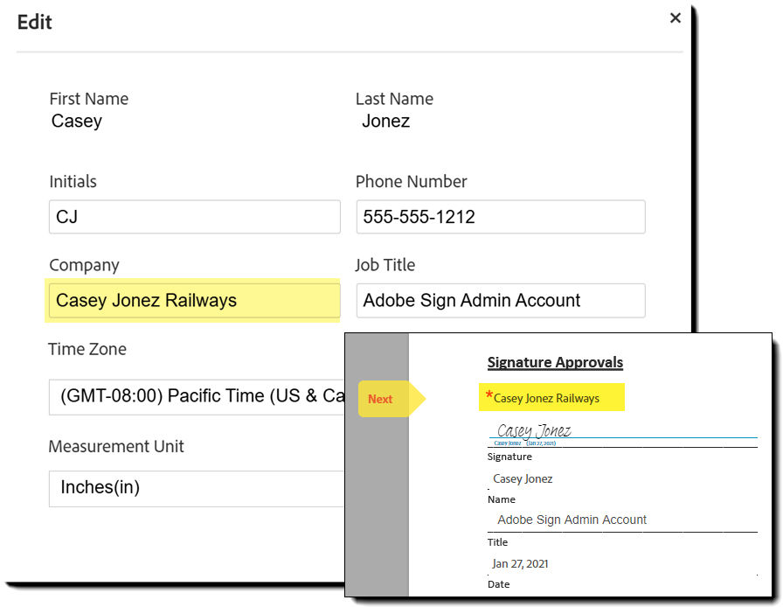Click the Last Name value Jonez
The image size is (783, 607).
coord(385,122)
